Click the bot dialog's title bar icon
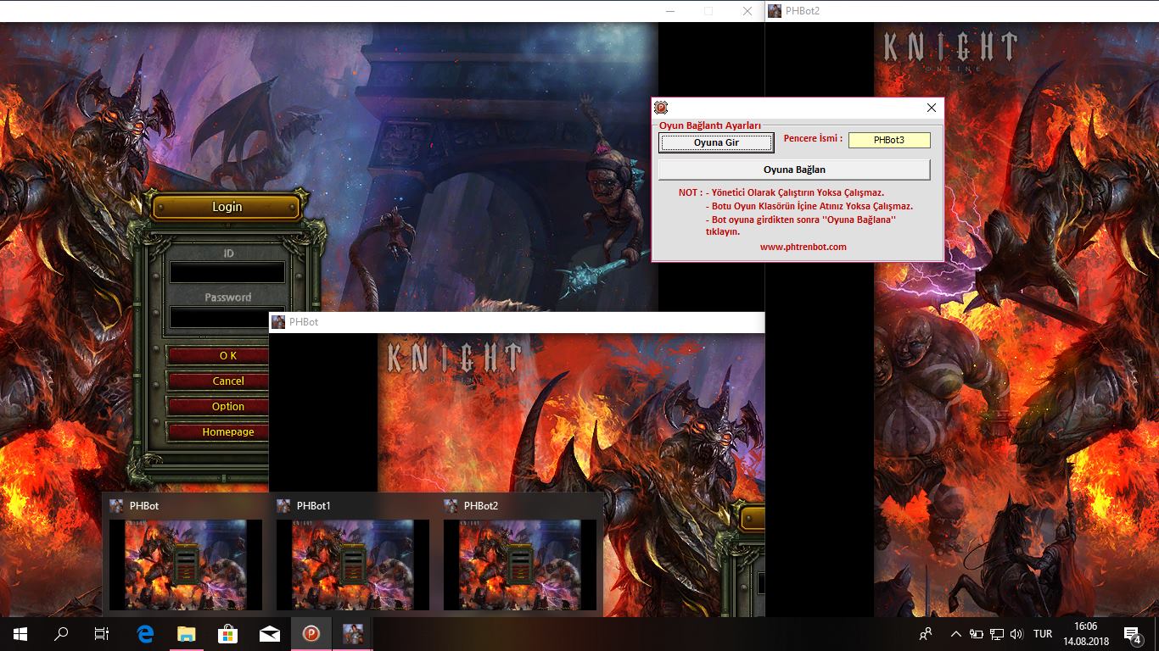 coord(661,108)
